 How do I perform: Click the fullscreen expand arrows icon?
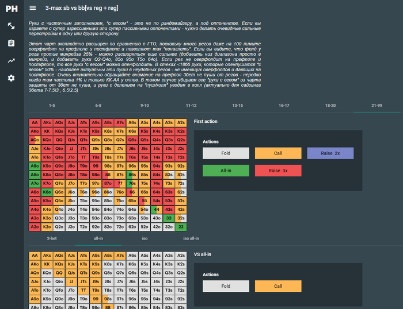[x=12, y=26]
